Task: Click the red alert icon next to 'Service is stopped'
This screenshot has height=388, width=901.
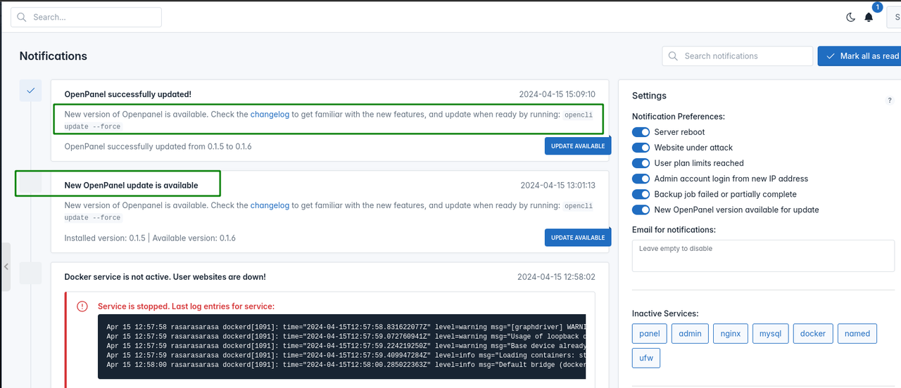Action: tap(82, 306)
